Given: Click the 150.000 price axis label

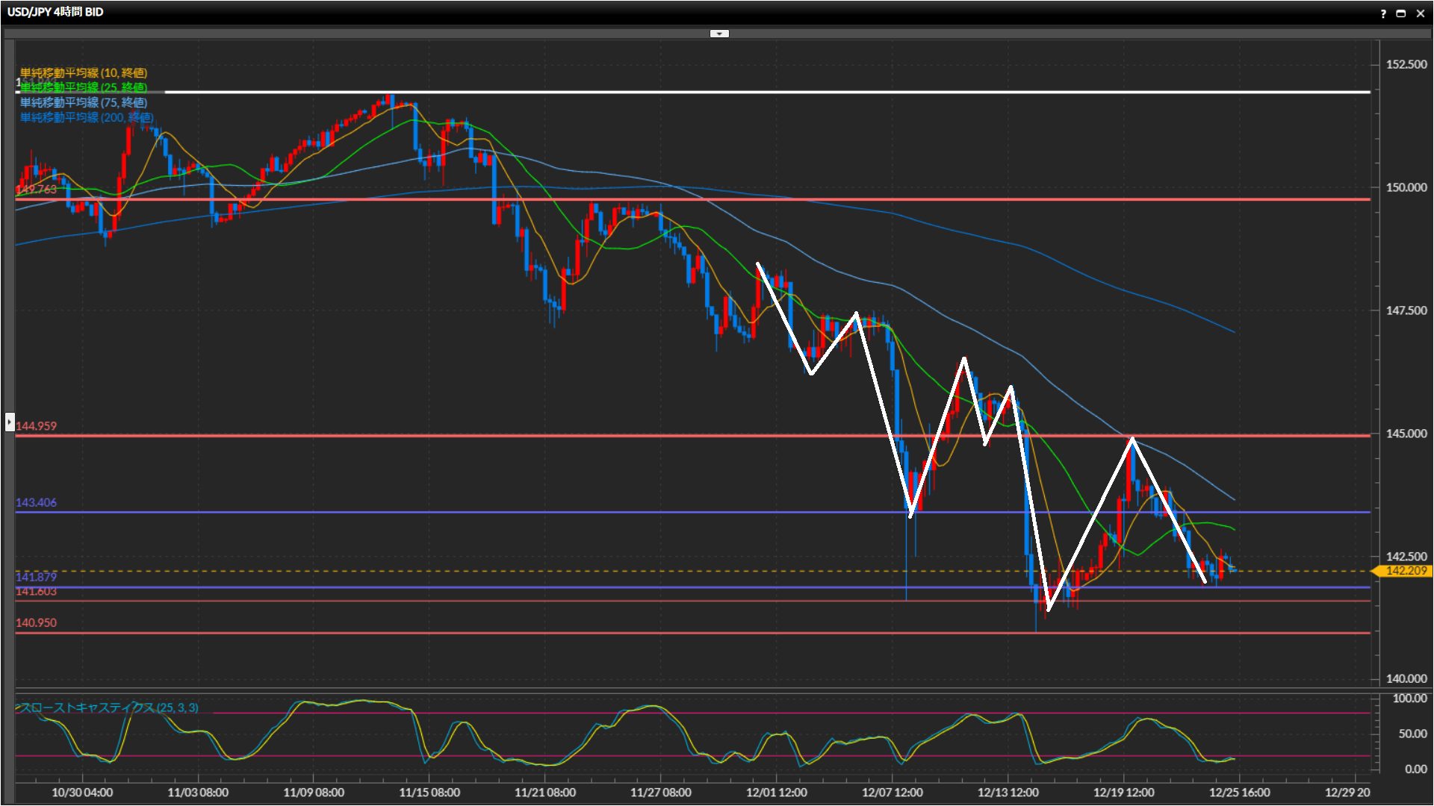Looking at the screenshot, I should click(x=1406, y=187).
